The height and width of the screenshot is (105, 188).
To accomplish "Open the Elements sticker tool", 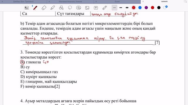I will 78,8.
